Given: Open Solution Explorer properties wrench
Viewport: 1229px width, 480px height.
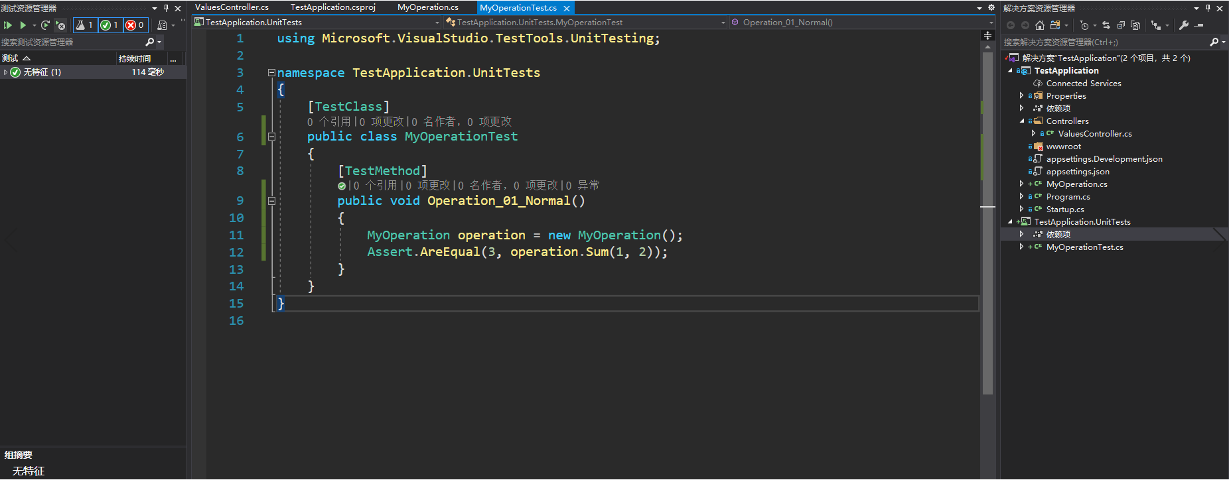Looking at the screenshot, I should click(1184, 25).
